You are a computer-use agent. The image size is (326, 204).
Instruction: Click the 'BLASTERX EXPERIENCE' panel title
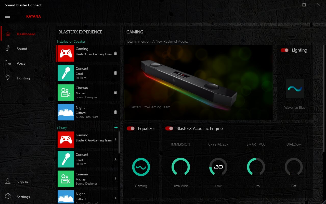(x=80, y=32)
